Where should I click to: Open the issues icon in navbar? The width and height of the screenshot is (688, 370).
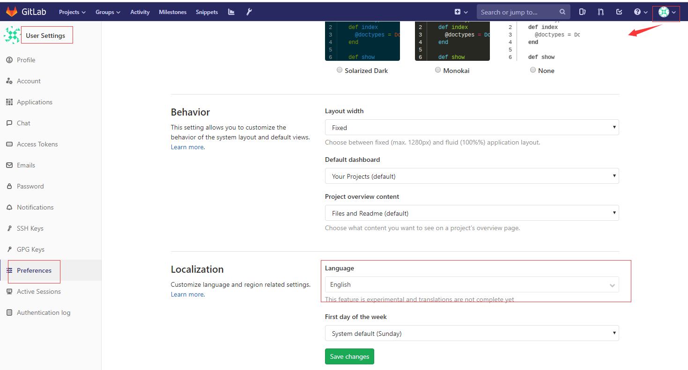(x=582, y=12)
